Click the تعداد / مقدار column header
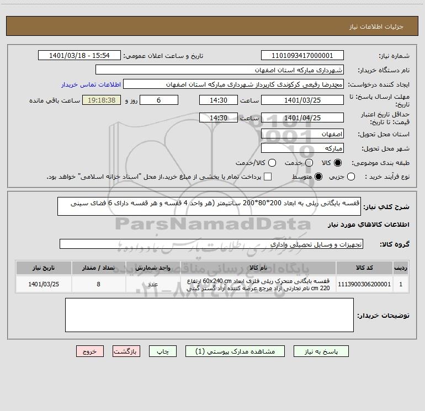Image resolution: width=425 pixels, height=411 pixels. (x=98, y=268)
